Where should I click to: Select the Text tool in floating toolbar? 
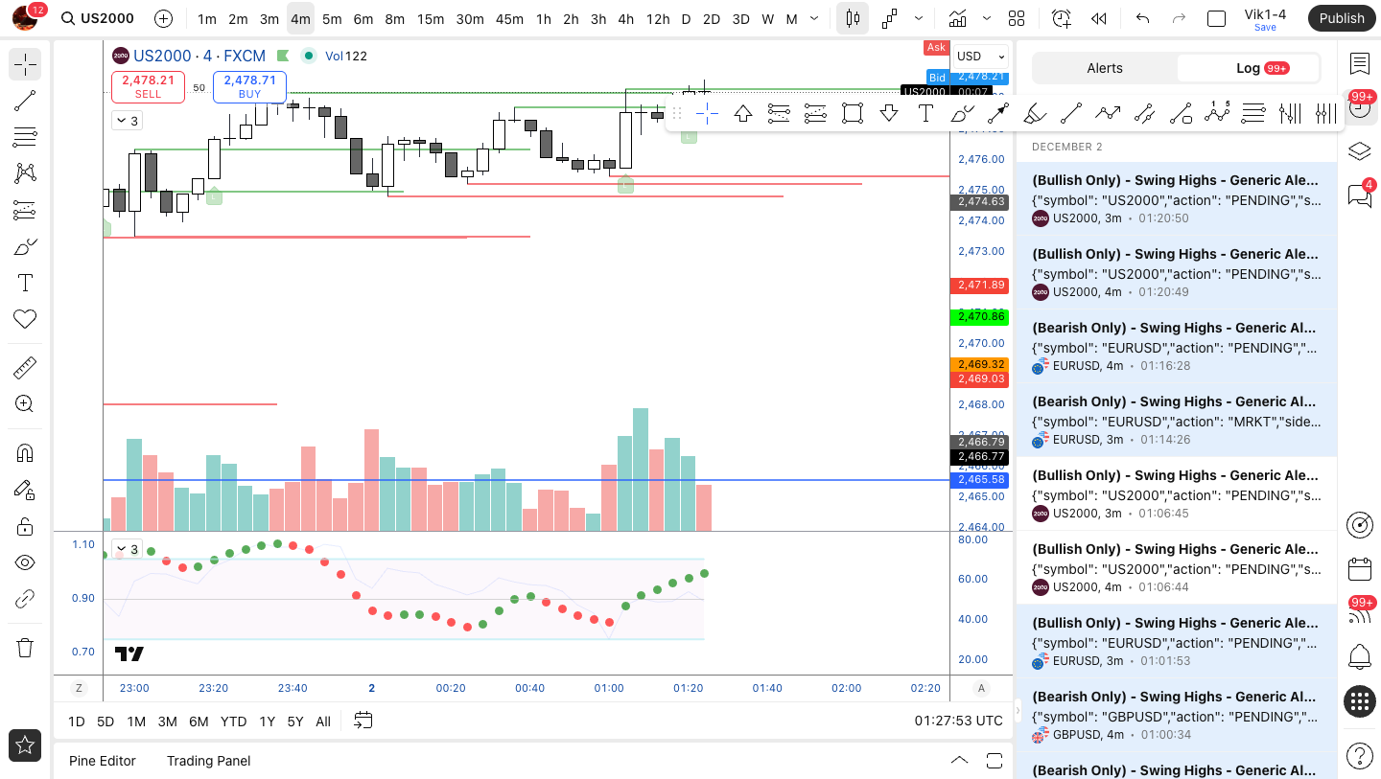point(925,114)
